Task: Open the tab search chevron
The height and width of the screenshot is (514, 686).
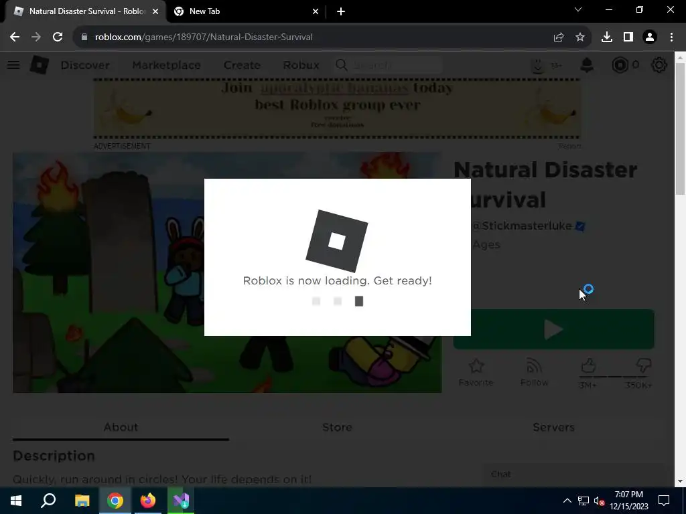Action: [x=578, y=9]
